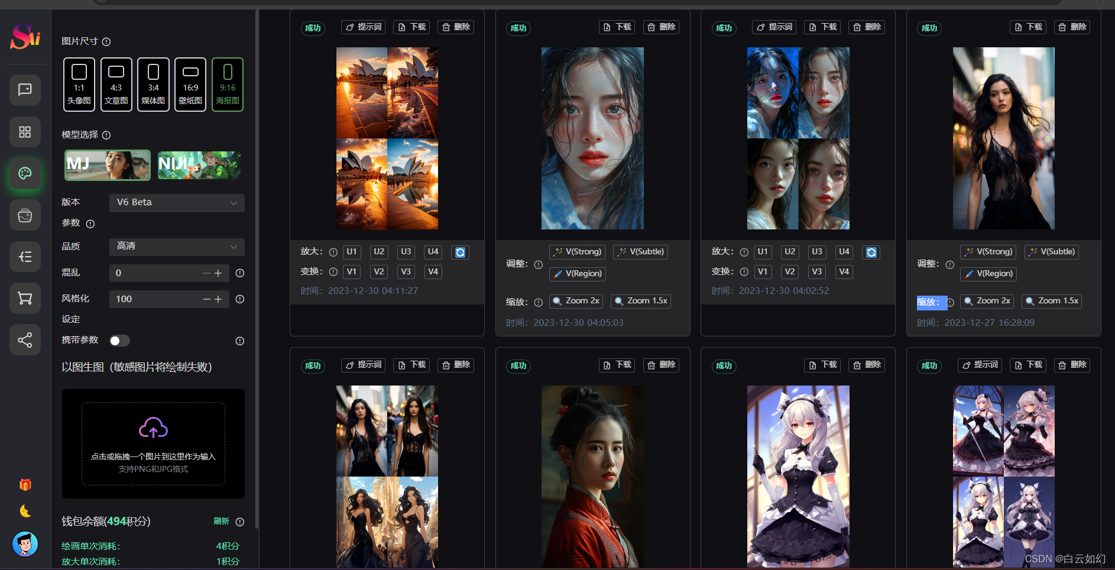Click Zoom 1.5x in the 04:05:03 card

click(x=641, y=301)
